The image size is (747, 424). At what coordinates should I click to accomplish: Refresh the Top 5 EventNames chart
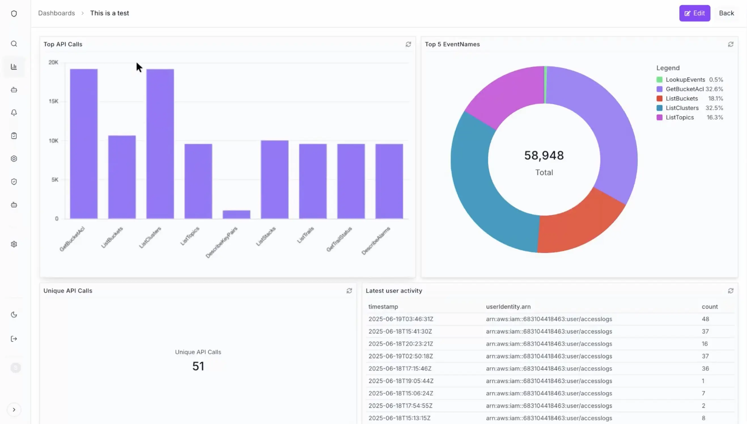pyautogui.click(x=731, y=44)
